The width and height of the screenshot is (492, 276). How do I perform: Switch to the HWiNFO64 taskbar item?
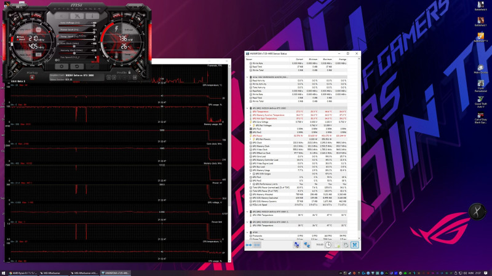(115, 273)
